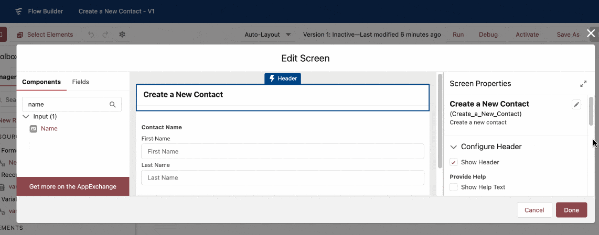Click the Name component icon
599x235 pixels.
point(33,129)
